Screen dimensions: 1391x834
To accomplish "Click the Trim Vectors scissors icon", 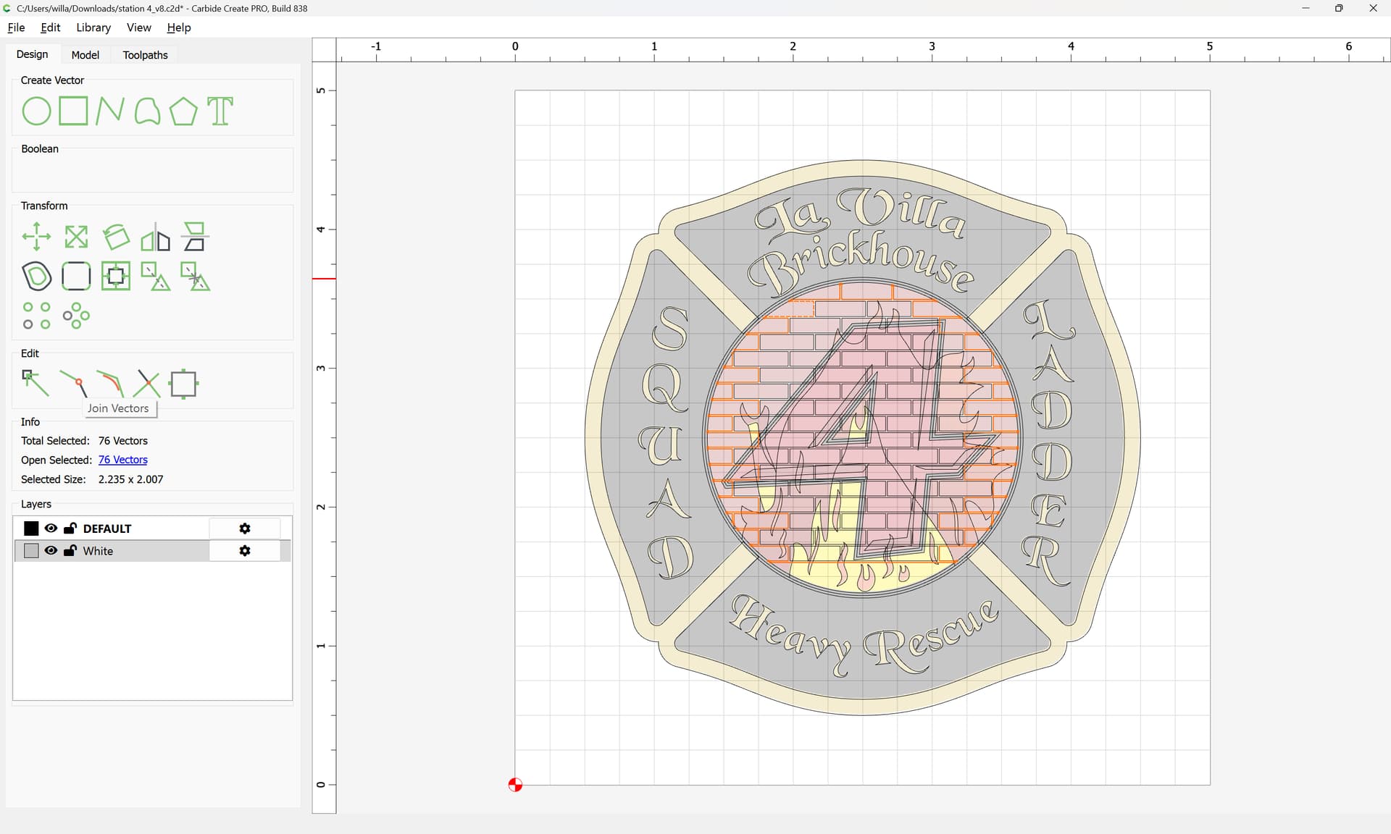I will (147, 384).
